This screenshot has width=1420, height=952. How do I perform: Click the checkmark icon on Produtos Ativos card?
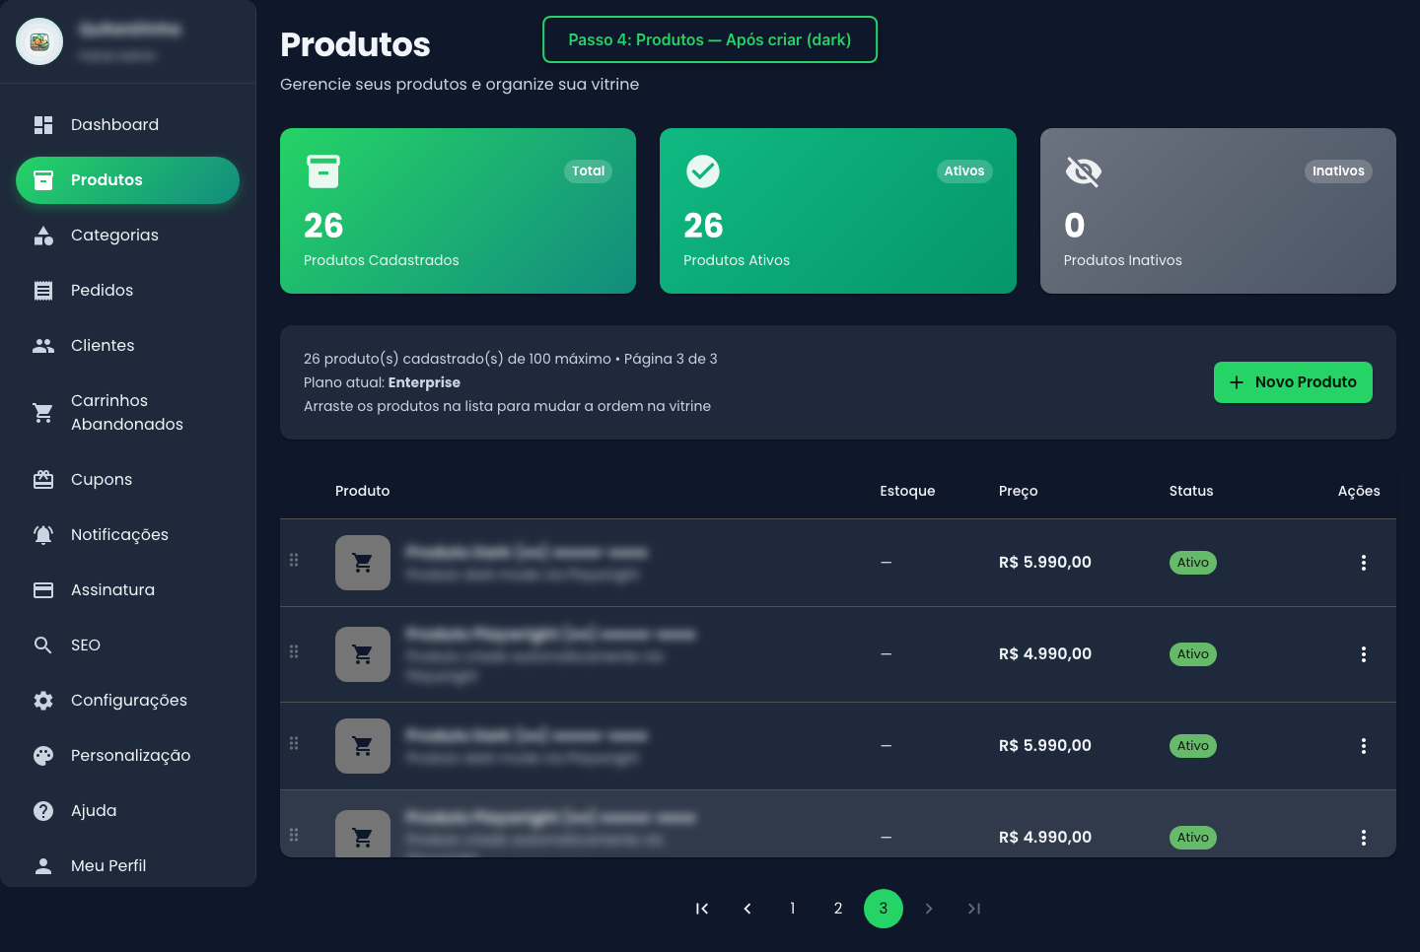pos(702,170)
